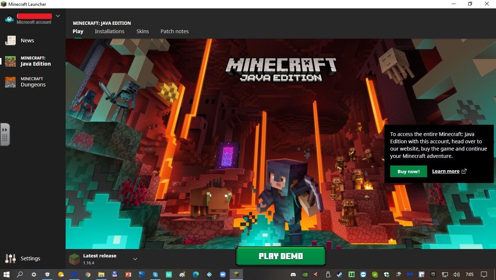
Task: Click the grass block icon beside Latest release
Action: tap(74, 259)
